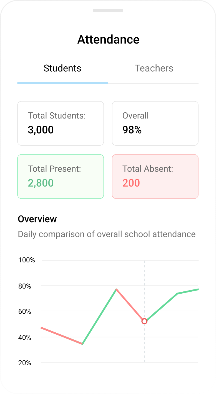
Task: Click the 40% axis label
Action: pos(25,337)
